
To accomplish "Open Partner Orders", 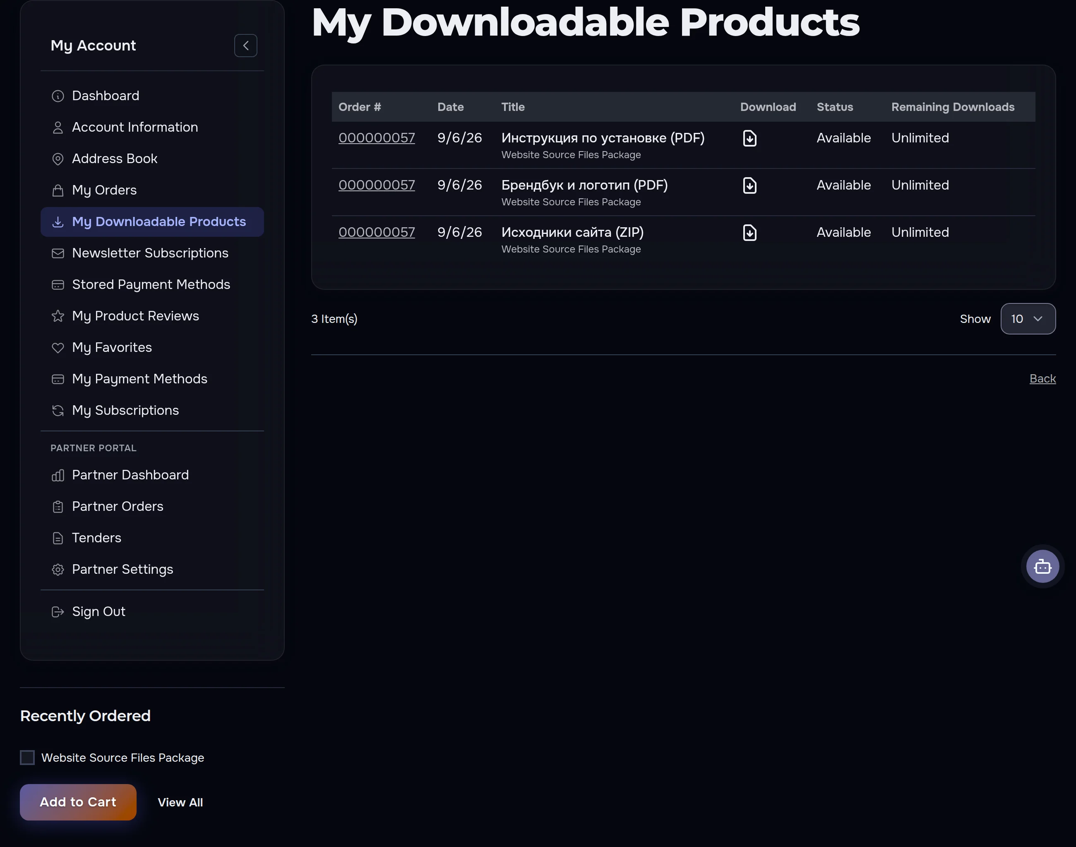I will click(152, 506).
